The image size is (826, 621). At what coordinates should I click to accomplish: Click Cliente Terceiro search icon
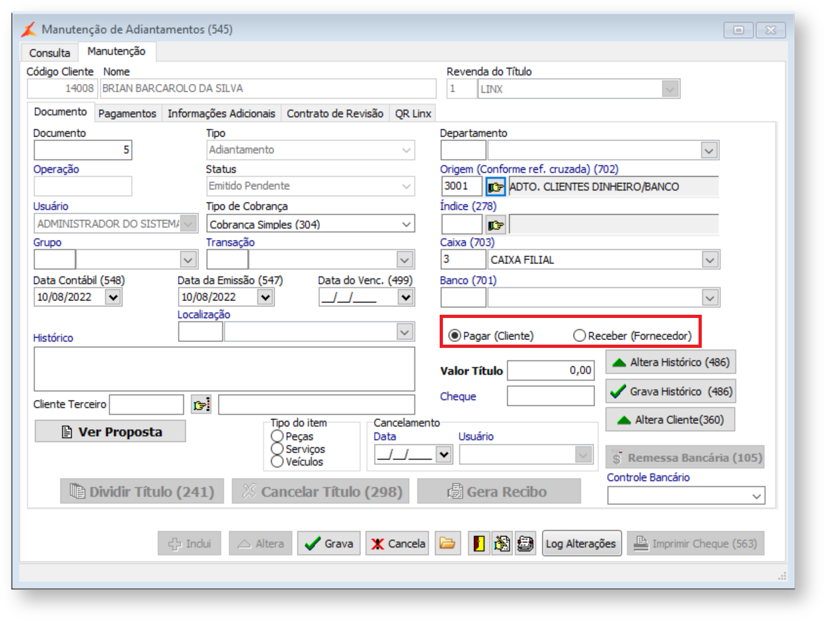[201, 405]
